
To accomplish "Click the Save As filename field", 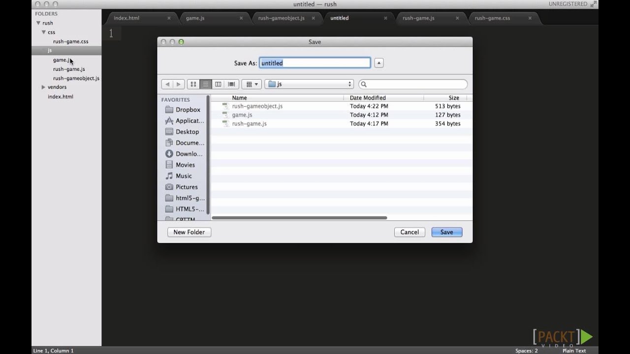I will coord(315,63).
